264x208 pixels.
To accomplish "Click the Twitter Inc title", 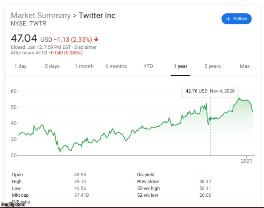I will pyautogui.click(x=97, y=15).
